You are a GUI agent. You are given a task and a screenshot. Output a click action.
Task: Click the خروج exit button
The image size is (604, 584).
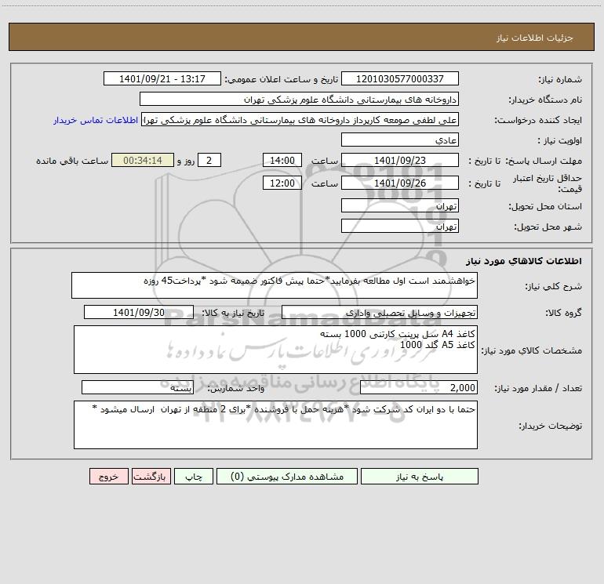108,477
